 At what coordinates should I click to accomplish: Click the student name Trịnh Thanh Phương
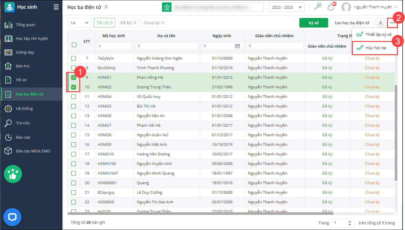point(155,68)
